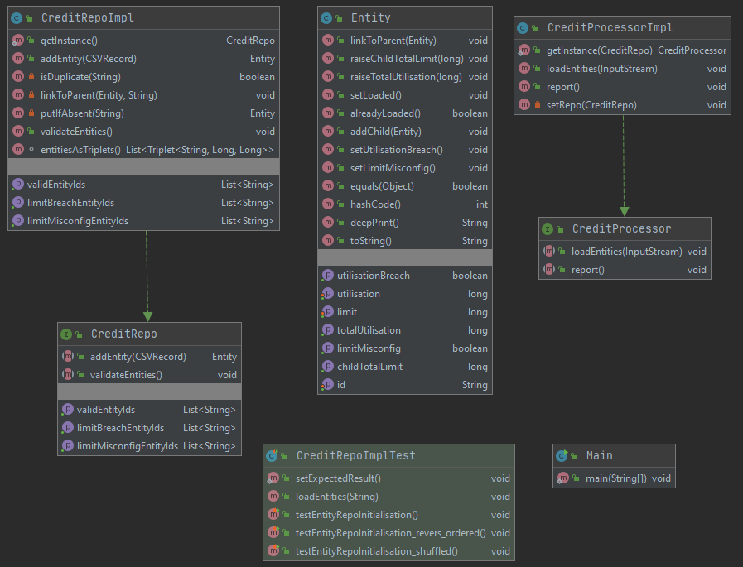Select the Main class title

pos(600,456)
